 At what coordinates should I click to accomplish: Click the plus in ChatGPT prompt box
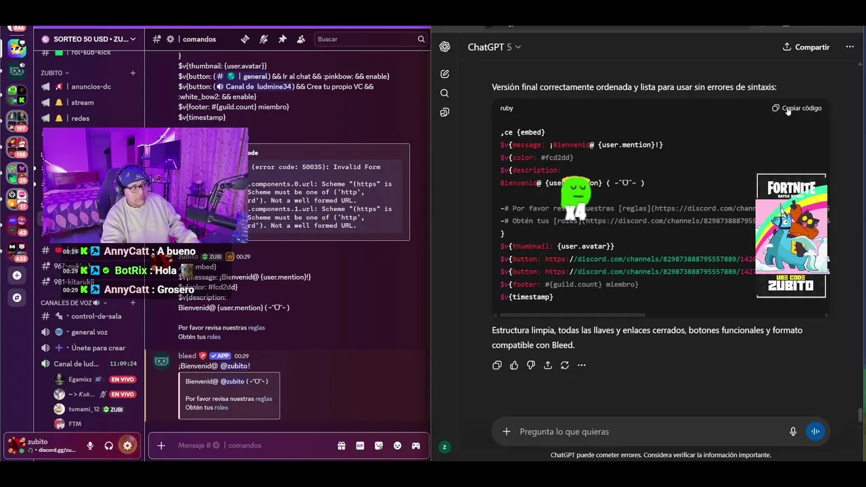506,432
